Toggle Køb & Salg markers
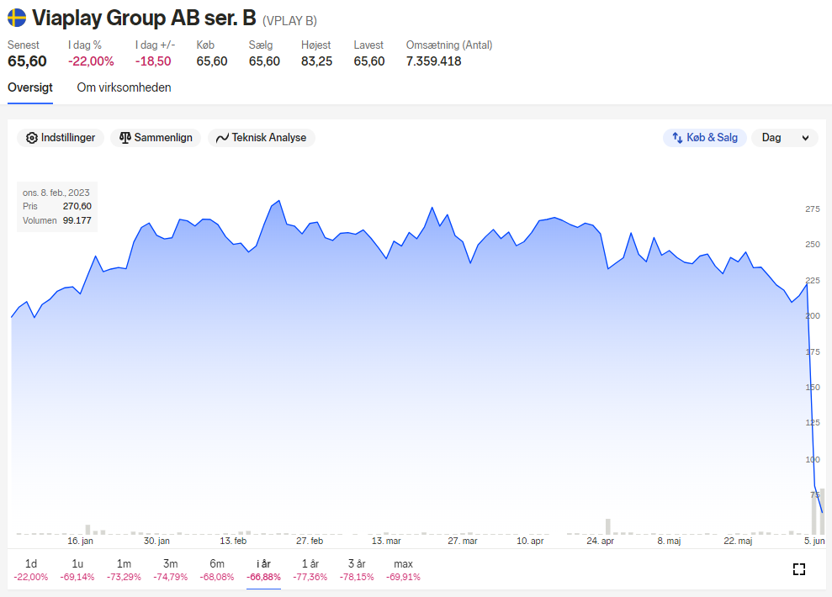The height and width of the screenshot is (597, 832). pos(705,138)
